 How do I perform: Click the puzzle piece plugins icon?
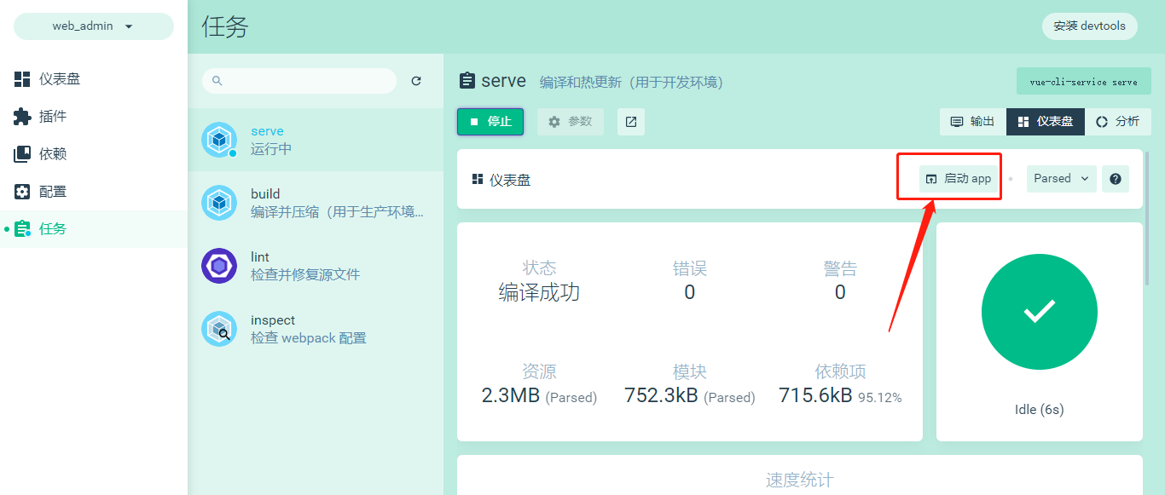point(22,117)
